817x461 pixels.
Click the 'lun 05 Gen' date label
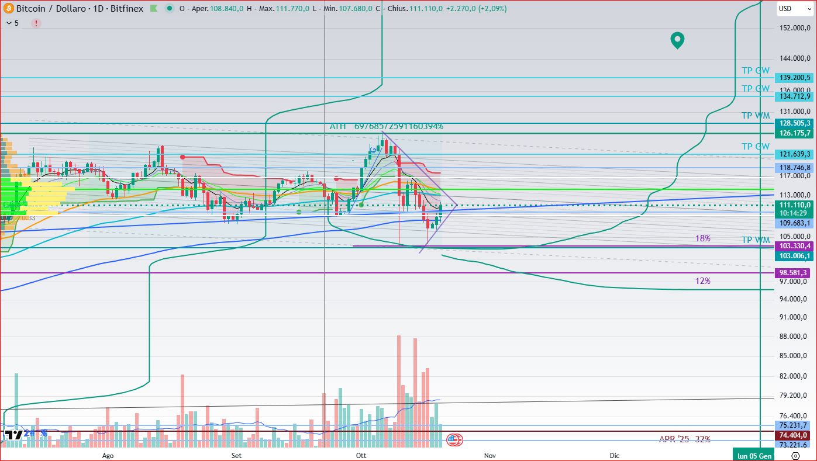[753, 455]
